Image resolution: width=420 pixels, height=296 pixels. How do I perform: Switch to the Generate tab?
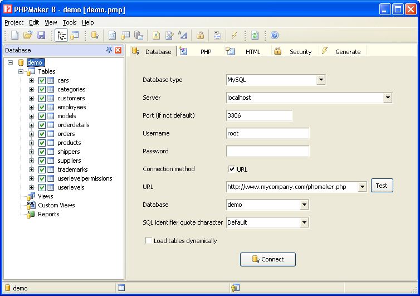coord(342,51)
